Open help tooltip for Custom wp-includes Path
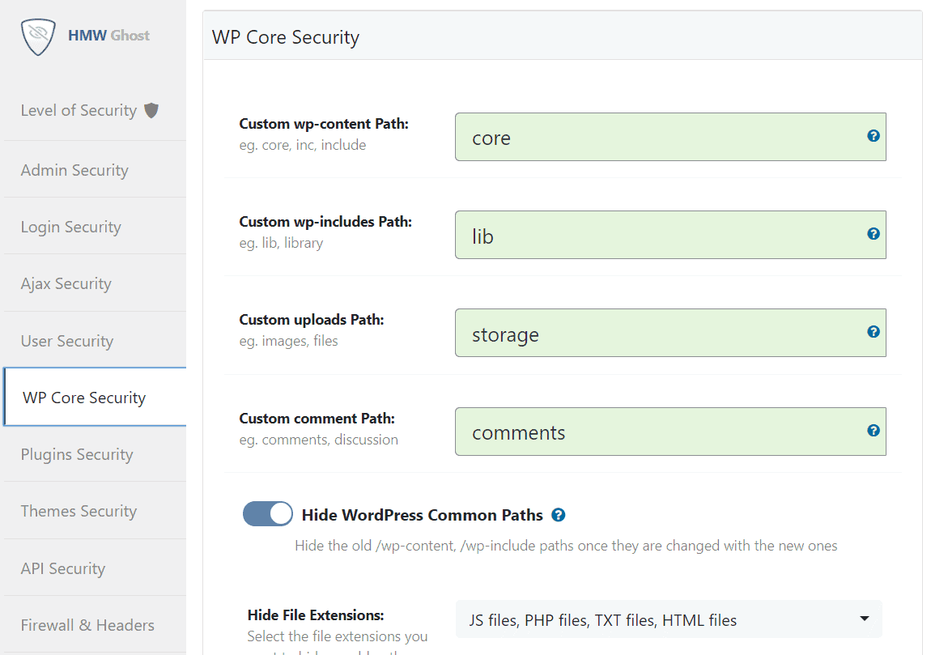The image size is (931, 655). tap(874, 233)
